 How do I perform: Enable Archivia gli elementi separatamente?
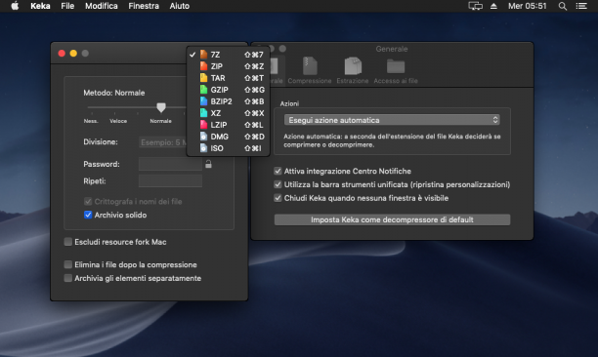(x=67, y=278)
